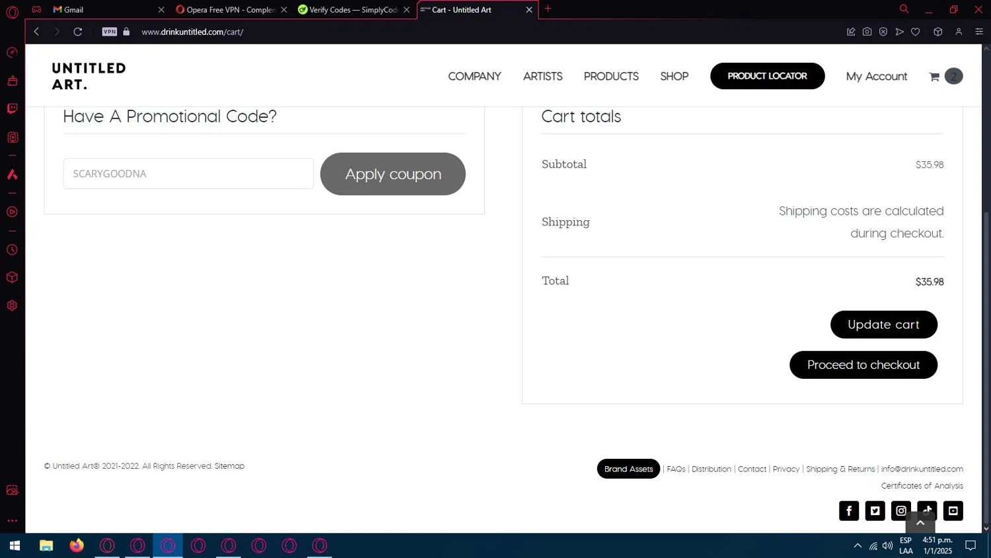Open sidebar three-dots more menu
The image size is (991, 558).
point(12,521)
